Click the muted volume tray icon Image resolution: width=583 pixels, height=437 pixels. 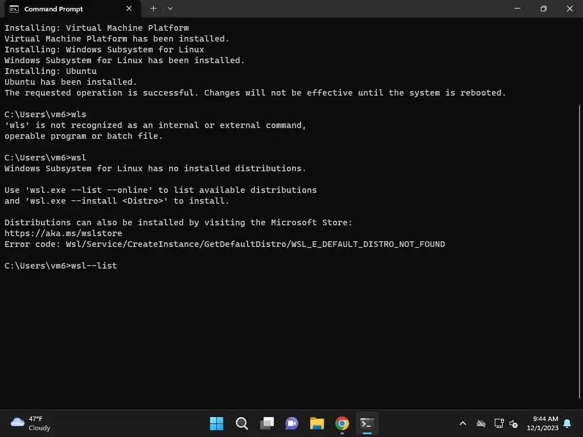pyautogui.click(x=514, y=423)
